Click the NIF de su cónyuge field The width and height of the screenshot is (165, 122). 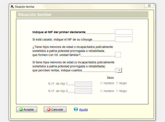[123, 39]
